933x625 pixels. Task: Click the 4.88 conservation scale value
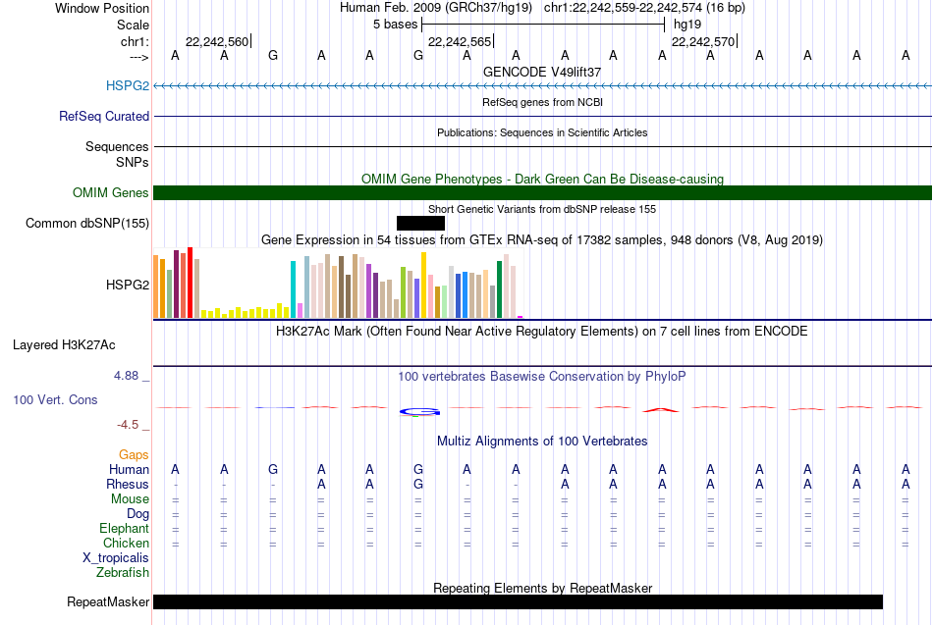[x=126, y=376]
